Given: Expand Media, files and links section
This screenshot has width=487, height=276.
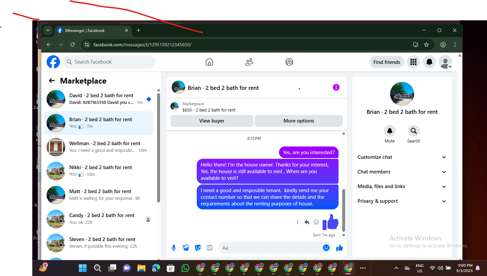Looking at the screenshot, I should point(402,186).
